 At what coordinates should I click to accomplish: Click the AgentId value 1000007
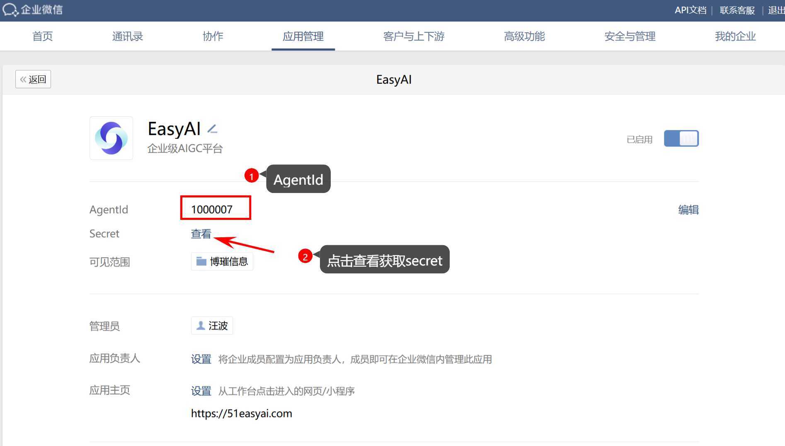[x=212, y=210]
